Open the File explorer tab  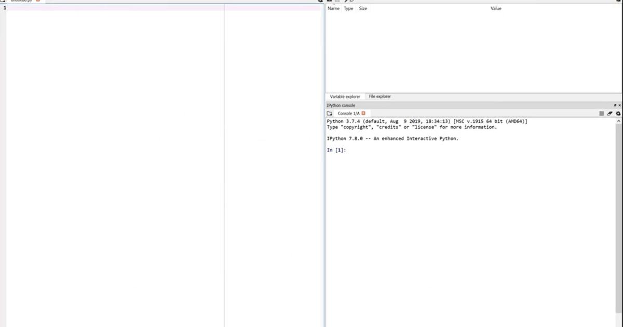[x=380, y=97]
